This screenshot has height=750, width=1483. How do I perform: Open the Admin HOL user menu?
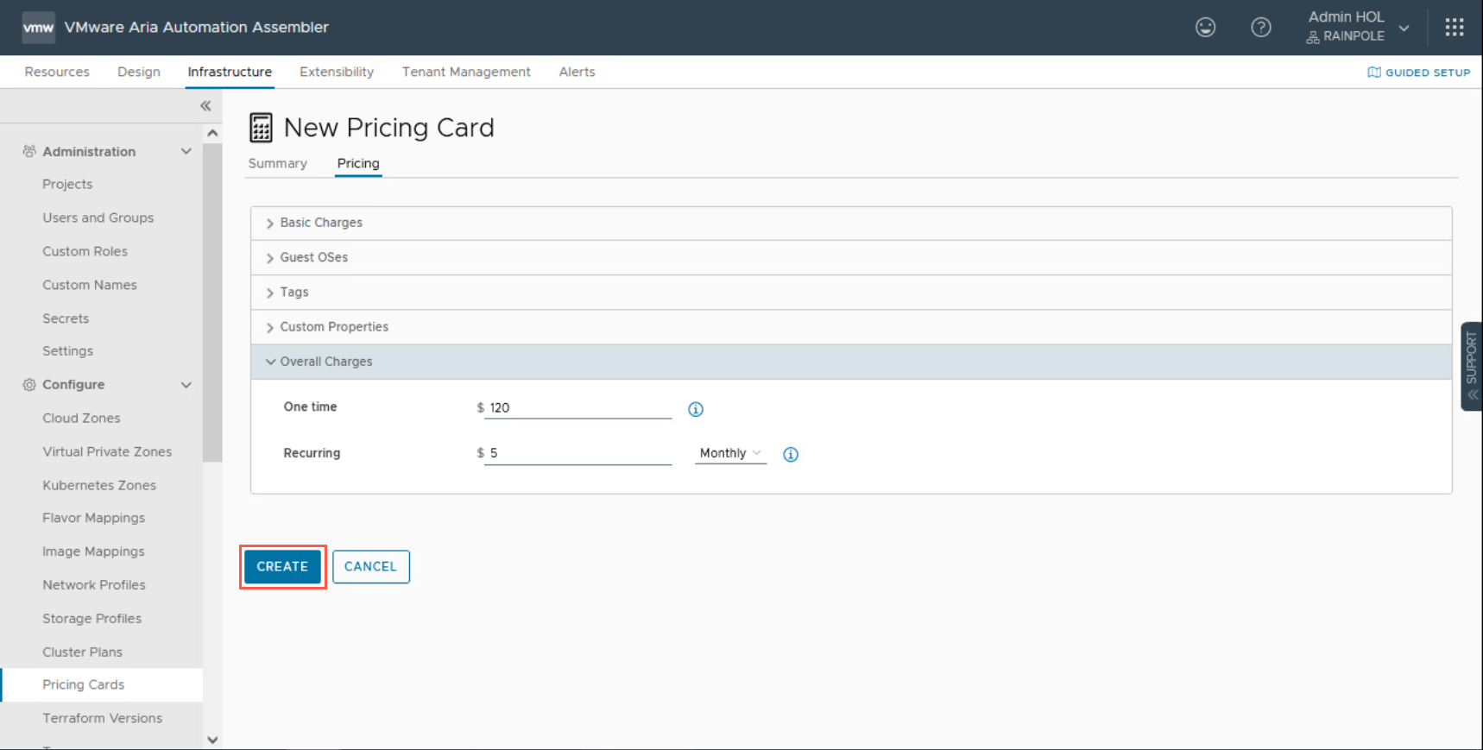coord(1359,27)
